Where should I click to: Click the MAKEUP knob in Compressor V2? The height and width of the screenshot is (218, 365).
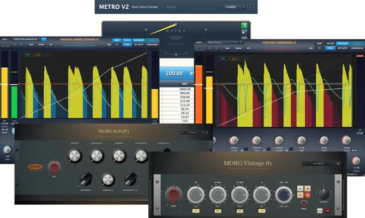pos(346,140)
